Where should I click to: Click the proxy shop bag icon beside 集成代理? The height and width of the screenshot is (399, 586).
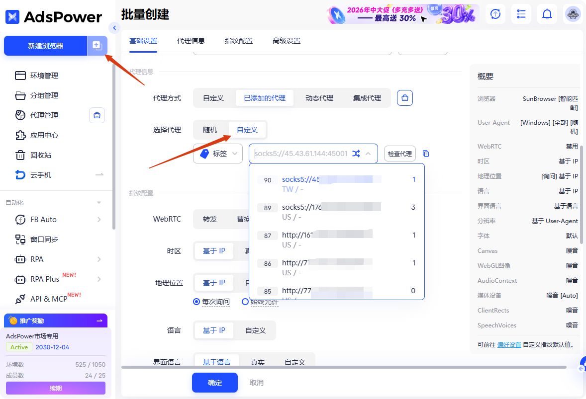click(x=405, y=98)
